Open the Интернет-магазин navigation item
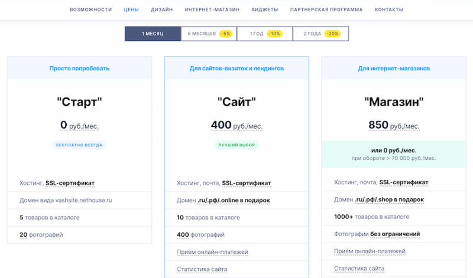This screenshot has width=473, height=278. tap(212, 10)
